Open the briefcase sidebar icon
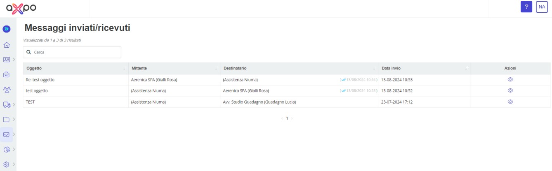 tap(7, 75)
